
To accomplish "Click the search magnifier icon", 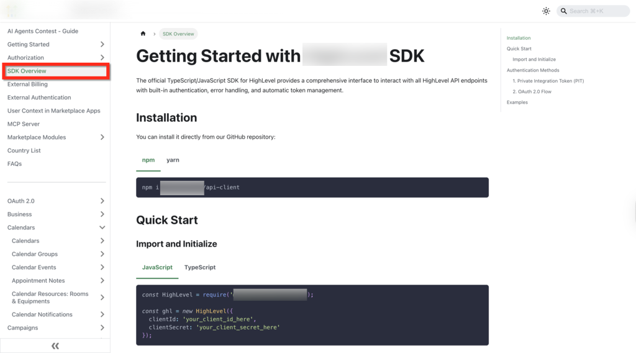I will pos(563,11).
